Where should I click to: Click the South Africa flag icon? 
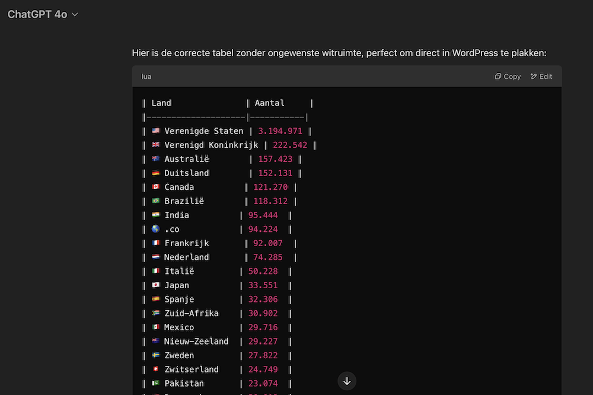[156, 313]
